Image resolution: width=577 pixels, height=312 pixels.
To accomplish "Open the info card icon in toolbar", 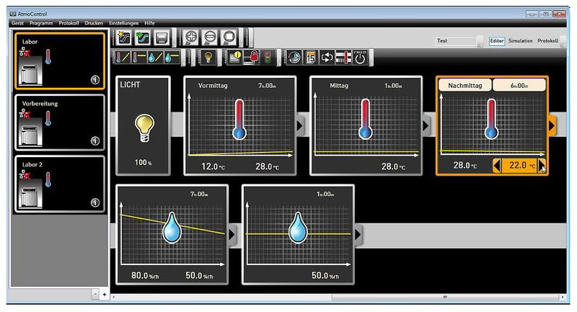I will coord(234,58).
